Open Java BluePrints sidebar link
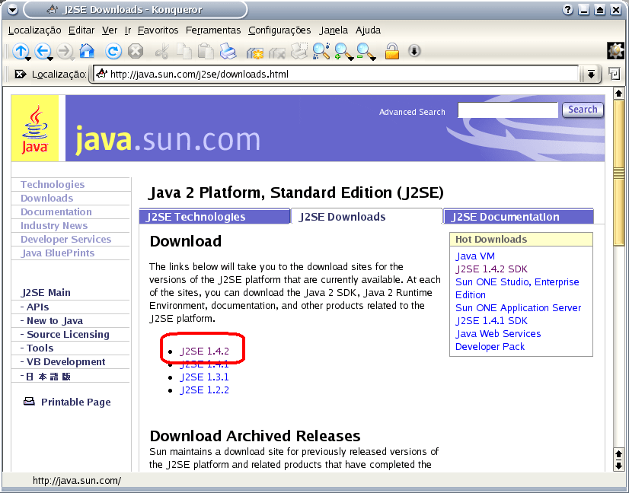 coord(57,253)
